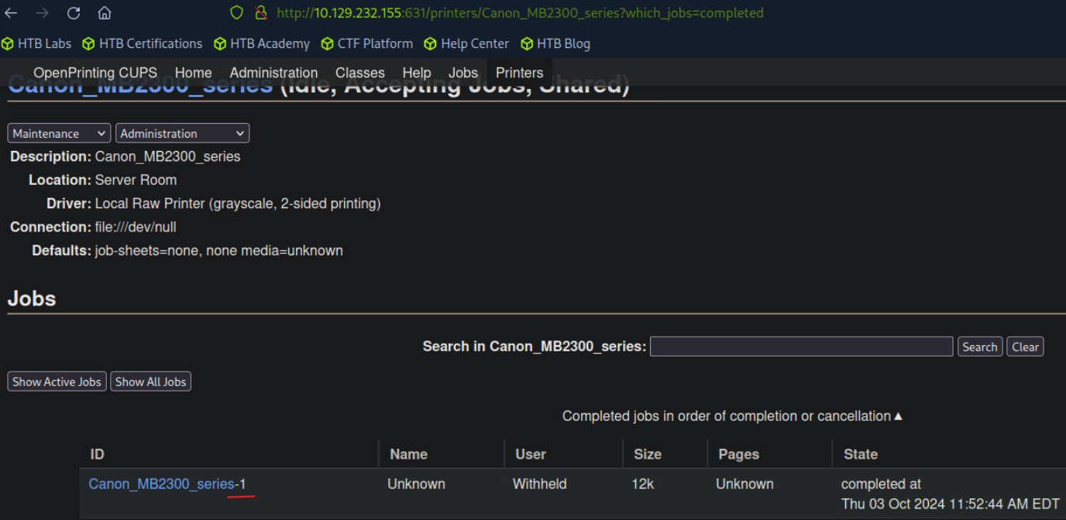Open the shield tracking protection icon

tap(237, 13)
